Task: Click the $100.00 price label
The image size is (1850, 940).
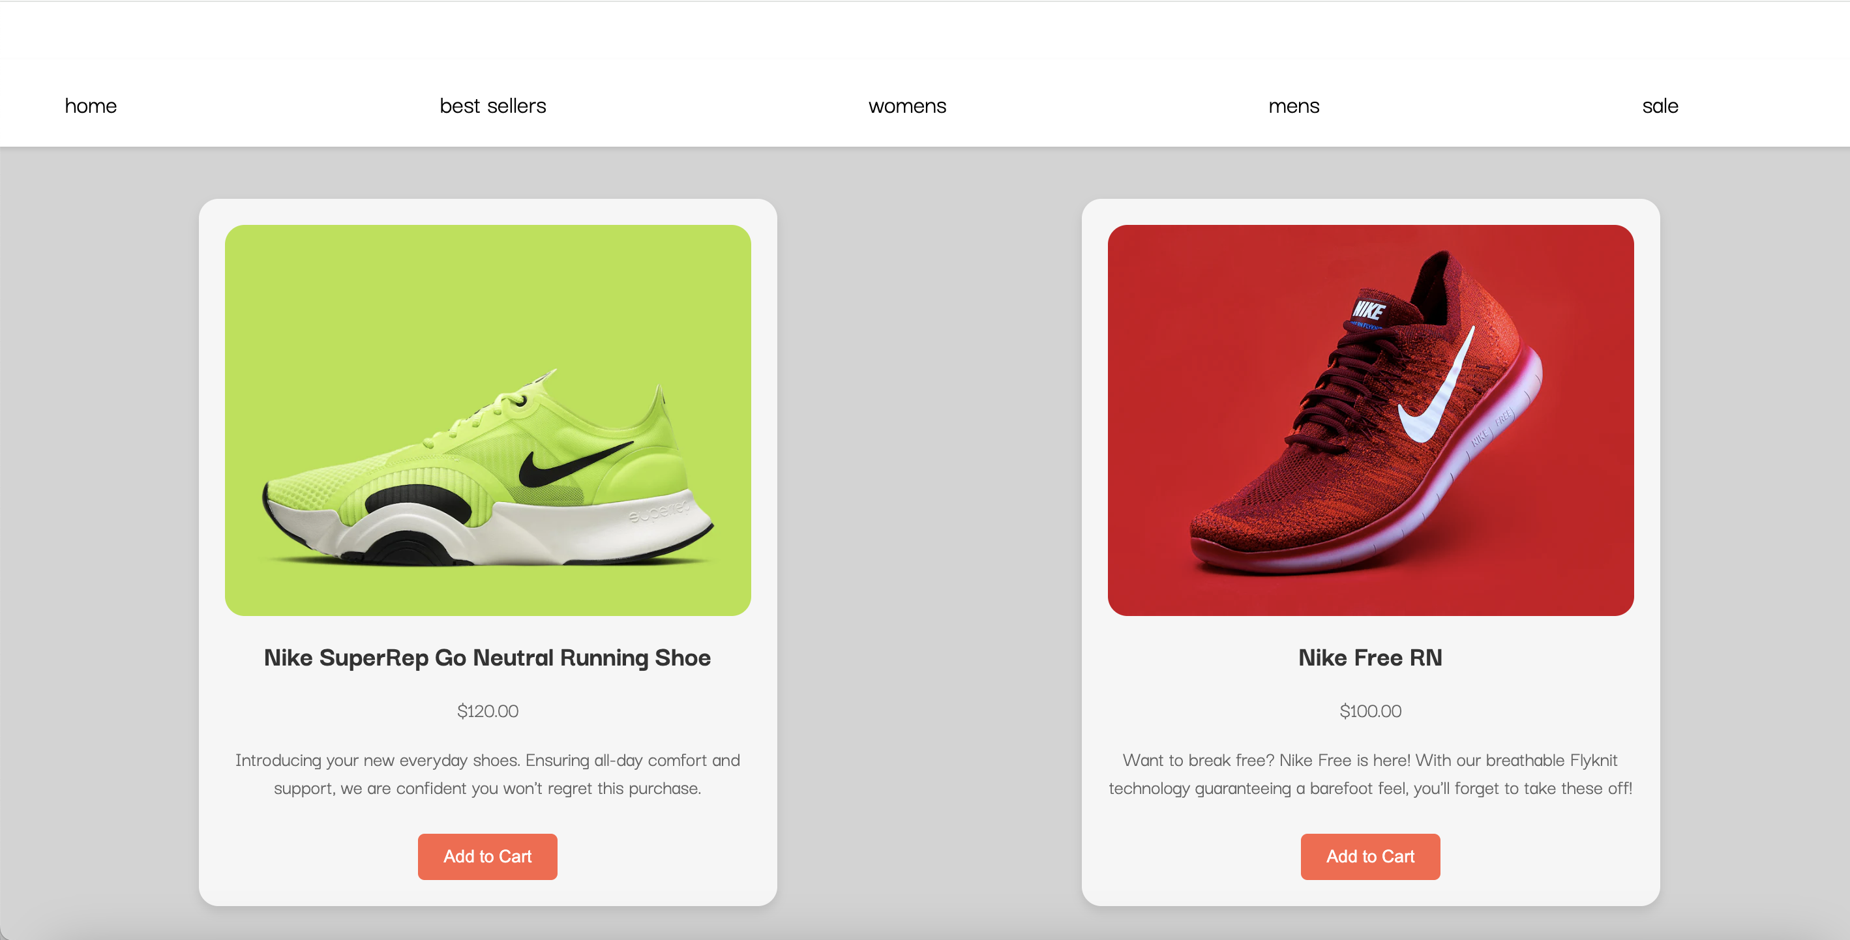Action: (1369, 711)
